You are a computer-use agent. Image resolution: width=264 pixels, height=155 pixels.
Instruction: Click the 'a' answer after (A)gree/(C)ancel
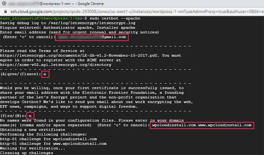[x=45, y=74]
